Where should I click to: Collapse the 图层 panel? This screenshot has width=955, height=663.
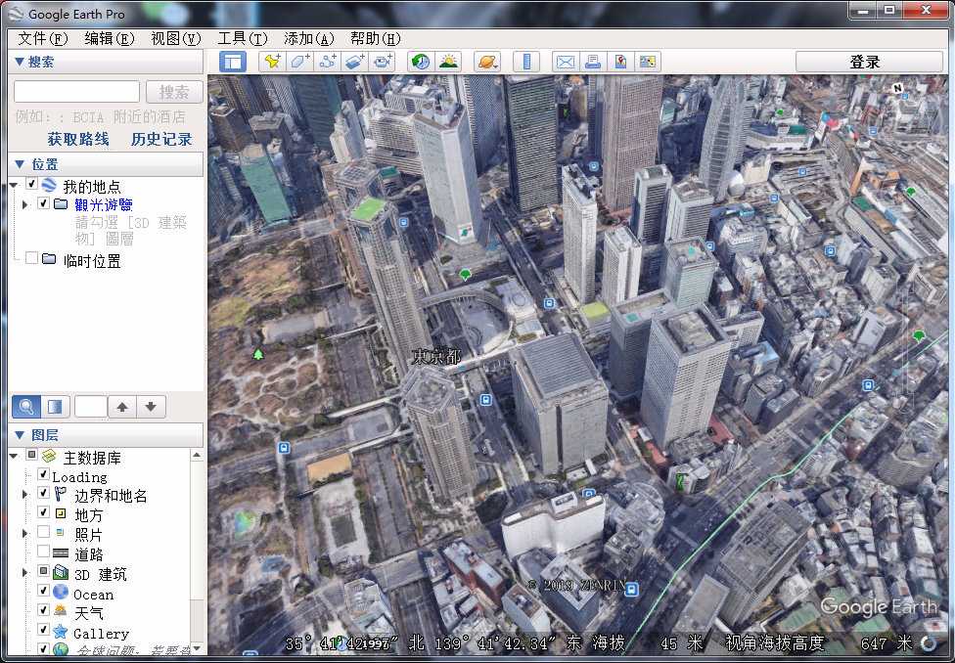pos(20,435)
